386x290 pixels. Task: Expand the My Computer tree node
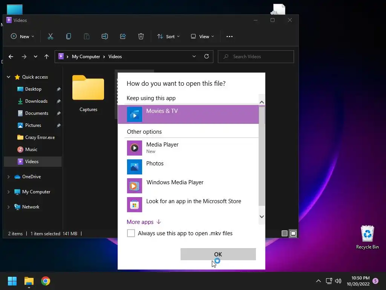click(x=9, y=191)
